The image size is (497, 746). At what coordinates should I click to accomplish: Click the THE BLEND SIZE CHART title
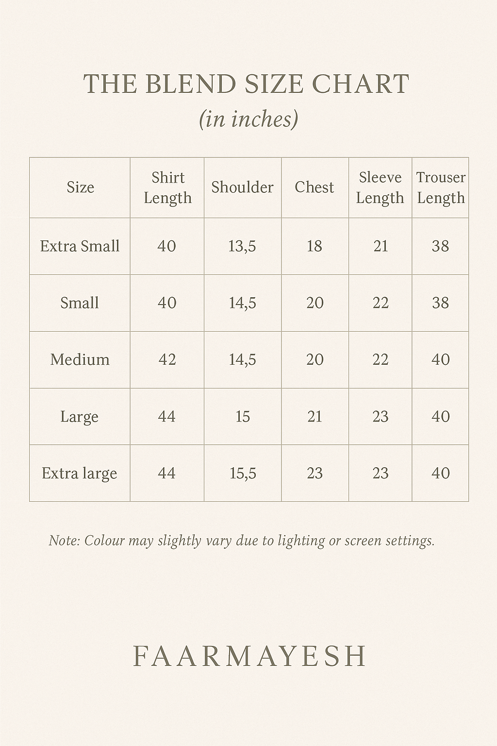pos(247,84)
